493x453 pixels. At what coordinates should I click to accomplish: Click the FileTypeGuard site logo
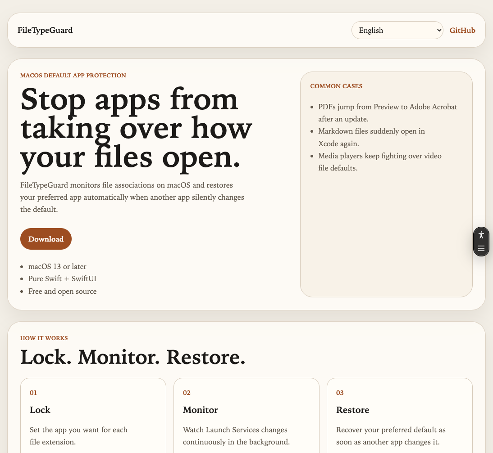click(45, 30)
